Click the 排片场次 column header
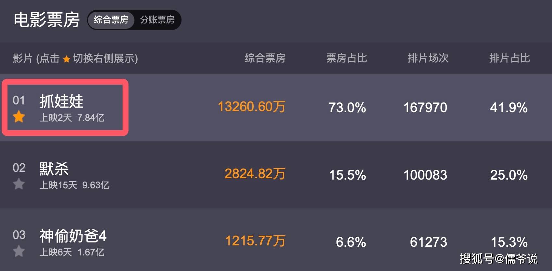Viewport: 552px width, 271px height. coord(428,58)
